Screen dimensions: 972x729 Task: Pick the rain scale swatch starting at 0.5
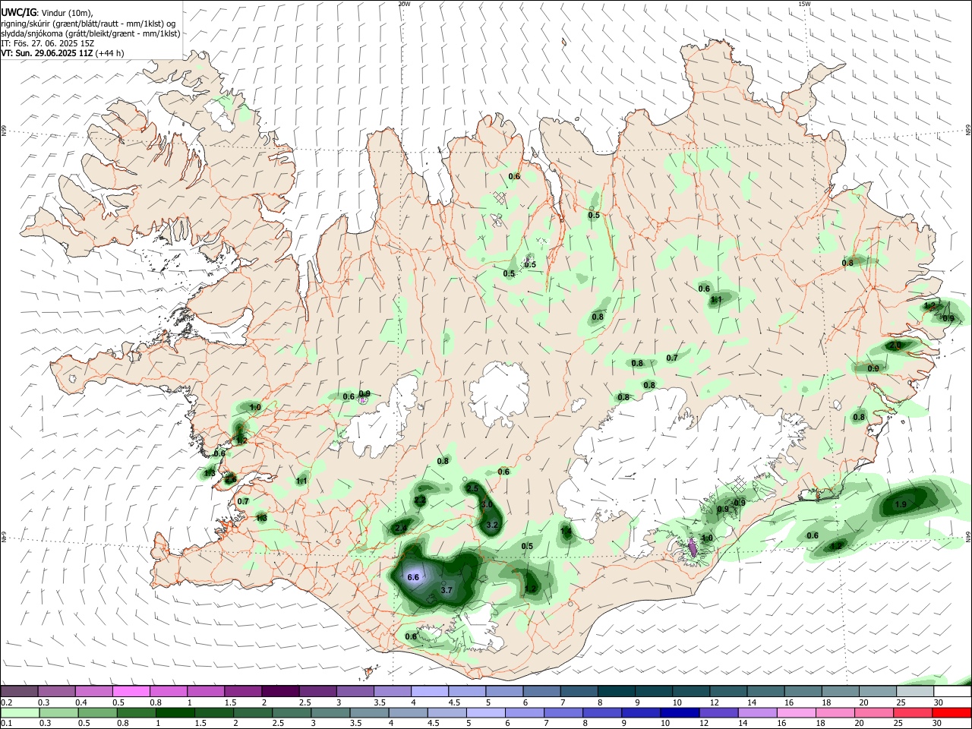97,713
